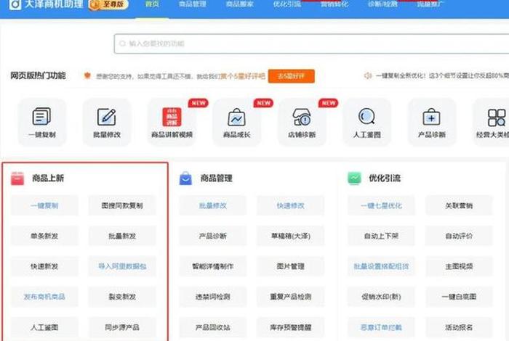The image size is (509, 341).
Task: Click the green chart icon of 优化引流 section
Action: 354,178
